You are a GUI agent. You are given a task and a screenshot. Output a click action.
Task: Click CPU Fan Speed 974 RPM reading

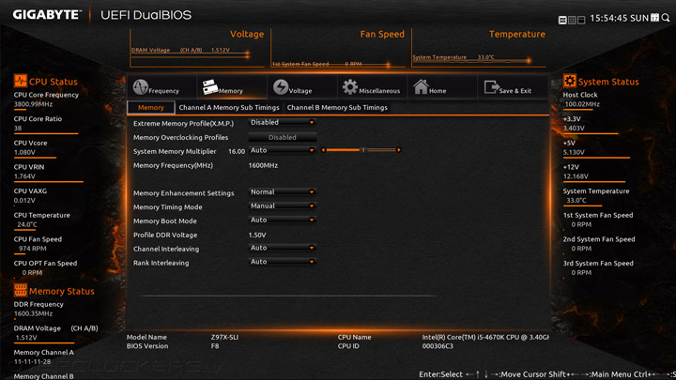[32, 249]
